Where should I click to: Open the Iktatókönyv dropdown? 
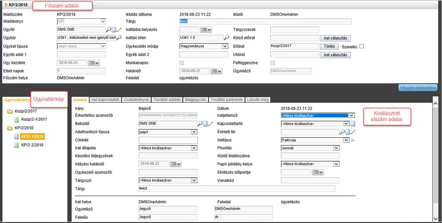[82, 22]
